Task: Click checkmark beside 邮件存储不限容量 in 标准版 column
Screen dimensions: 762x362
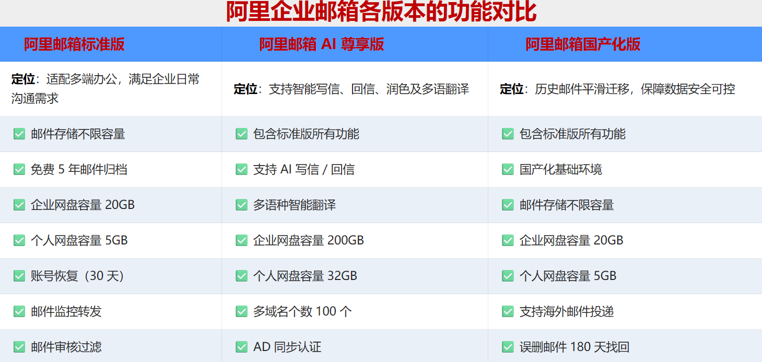Action: (19, 134)
